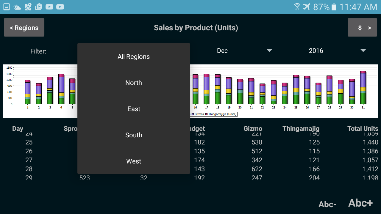The width and height of the screenshot is (381, 214).
Task: Decrease font size with Abc-
Action: (x=327, y=204)
